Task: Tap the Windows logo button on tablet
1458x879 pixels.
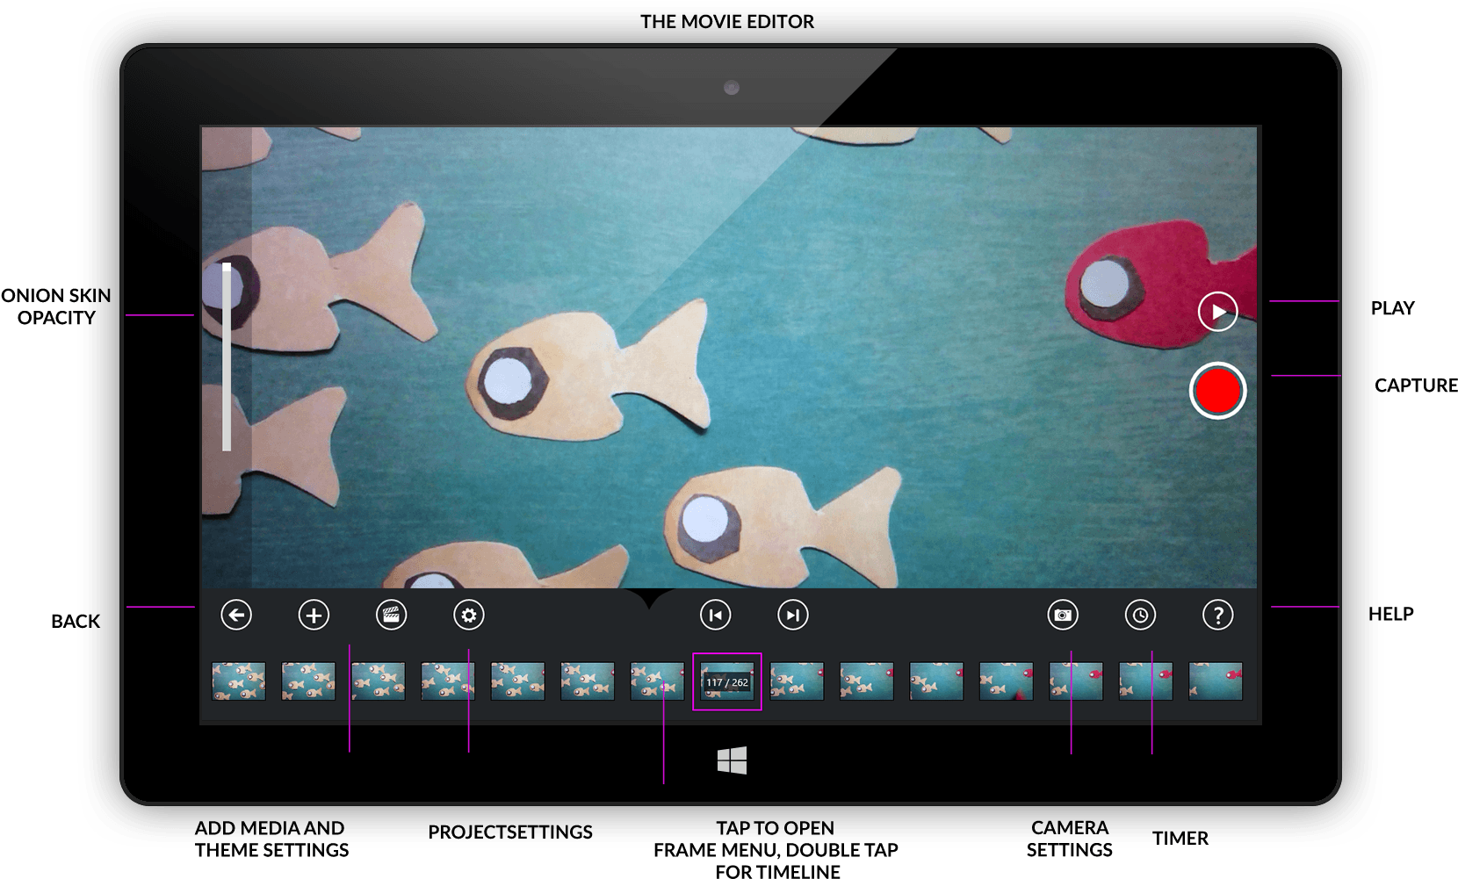Action: pos(732,760)
